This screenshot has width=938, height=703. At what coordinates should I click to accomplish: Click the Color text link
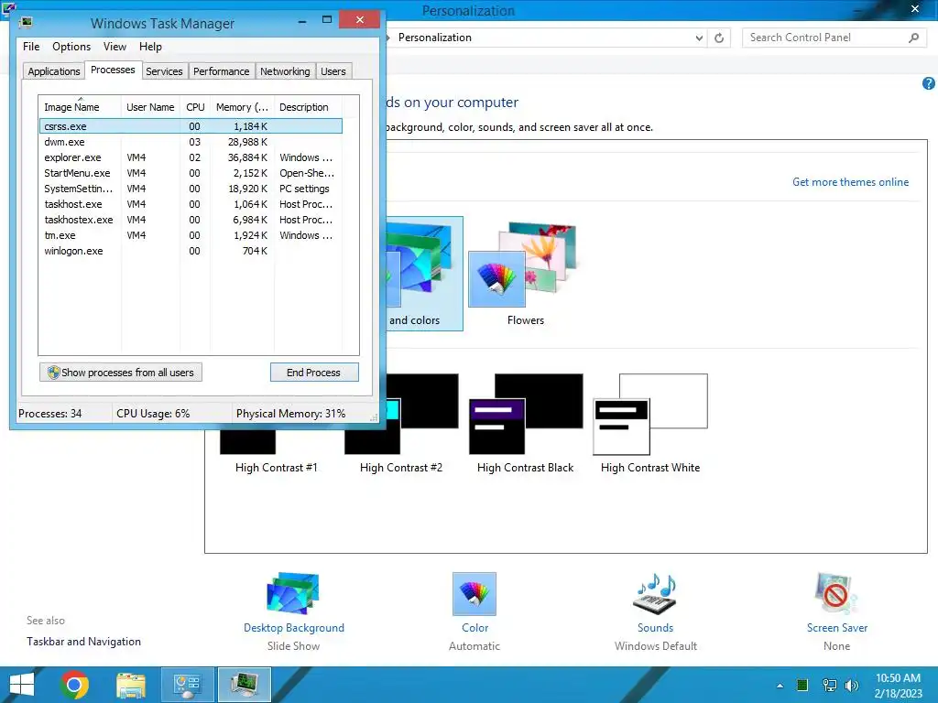pos(475,628)
